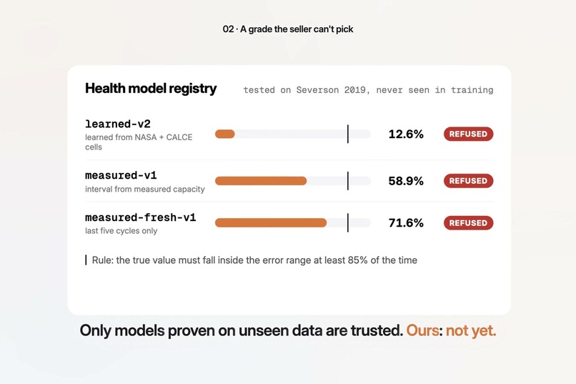This screenshot has width=576, height=384.
Task: Click the 12.6% coverage value
Action: point(406,134)
